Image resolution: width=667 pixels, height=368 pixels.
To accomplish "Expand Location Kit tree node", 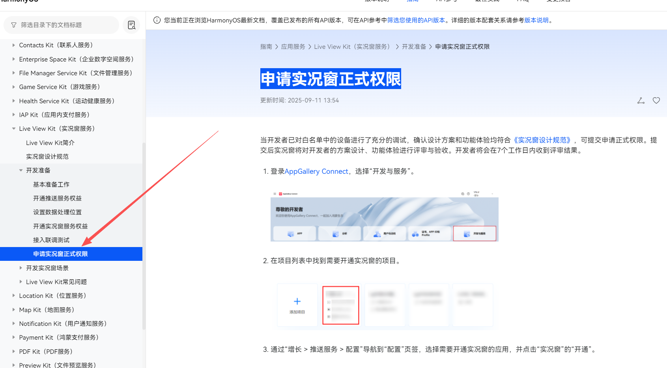I will [14, 296].
